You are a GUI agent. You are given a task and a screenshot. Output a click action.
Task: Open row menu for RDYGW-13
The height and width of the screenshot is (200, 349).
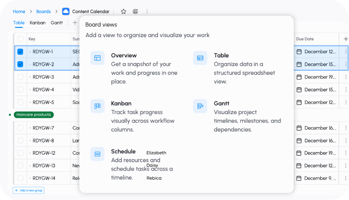346,166
